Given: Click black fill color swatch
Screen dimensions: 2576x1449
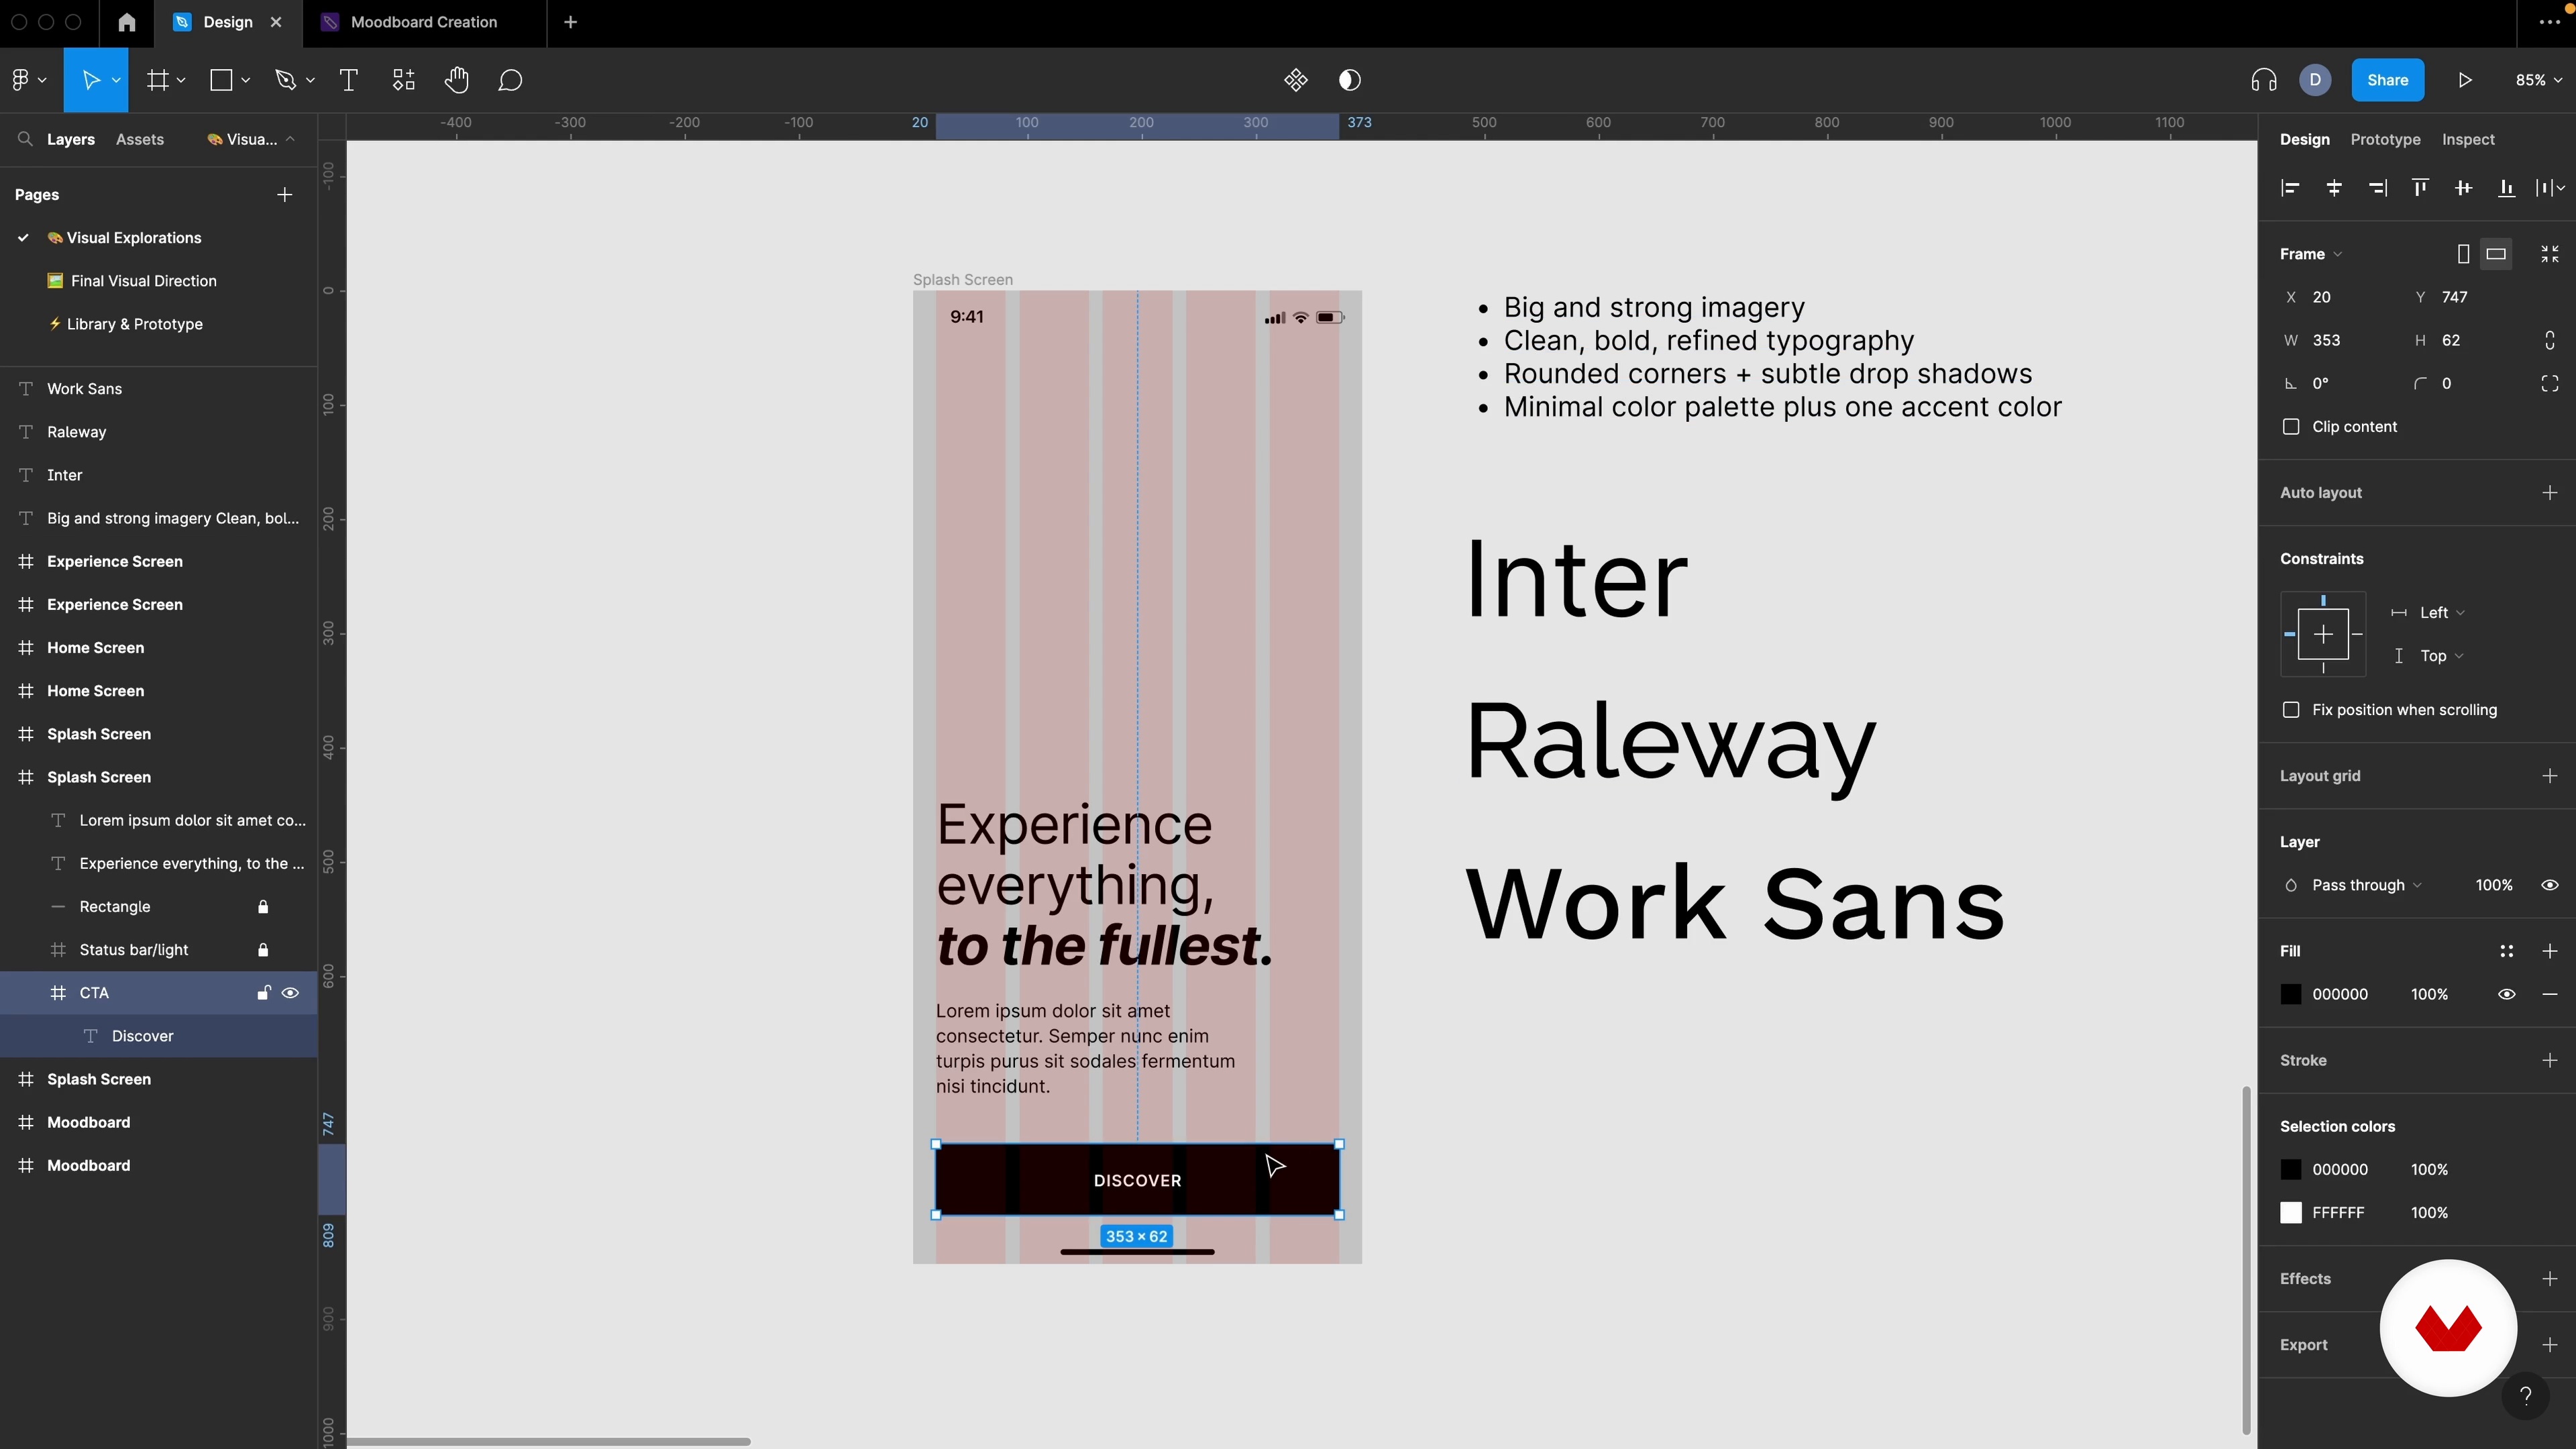Looking at the screenshot, I should pyautogui.click(x=2291, y=994).
